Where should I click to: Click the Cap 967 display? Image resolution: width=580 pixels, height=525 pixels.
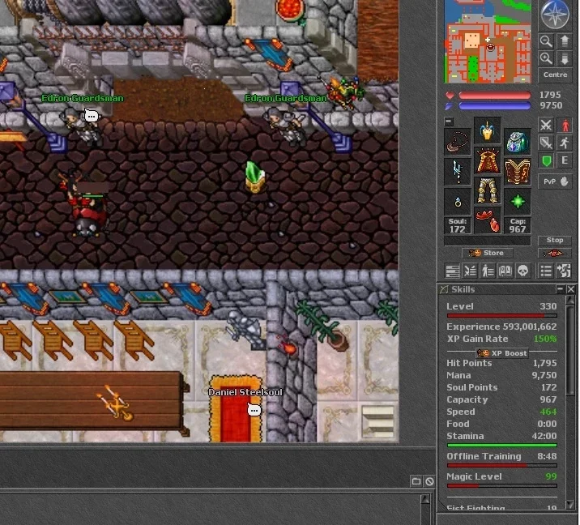tap(518, 226)
